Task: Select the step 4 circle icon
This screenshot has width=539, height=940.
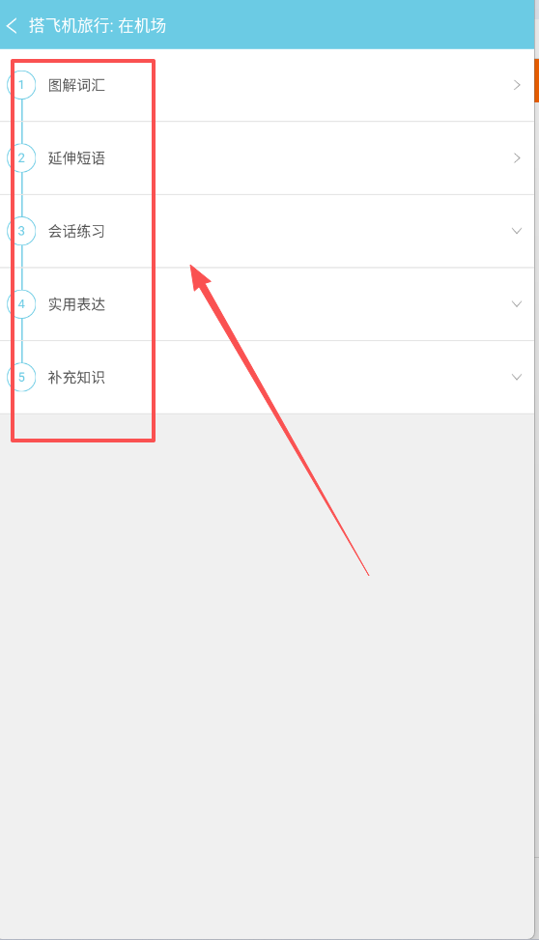Action: (x=21, y=304)
